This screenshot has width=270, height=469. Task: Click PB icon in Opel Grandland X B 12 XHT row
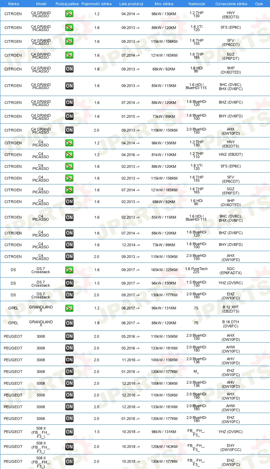click(x=69, y=308)
